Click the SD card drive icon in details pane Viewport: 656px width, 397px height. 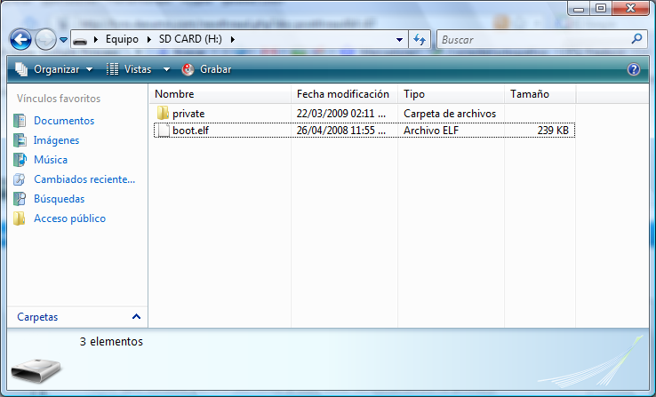[x=36, y=367]
